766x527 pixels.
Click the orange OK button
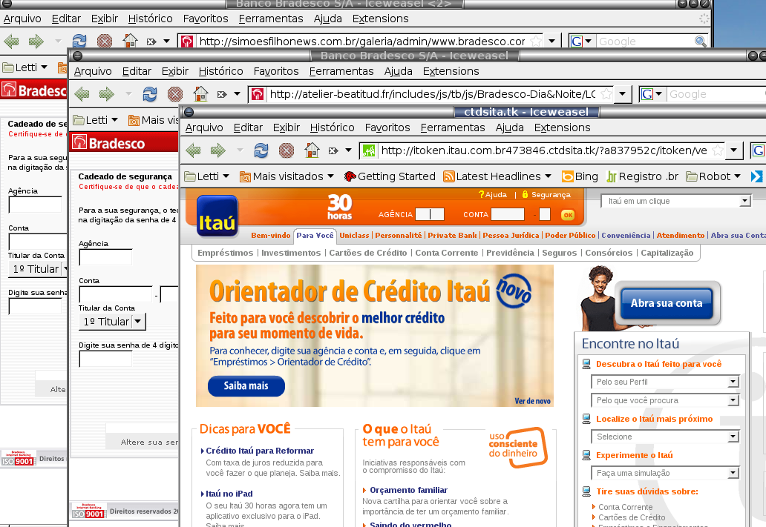(568, 214)
